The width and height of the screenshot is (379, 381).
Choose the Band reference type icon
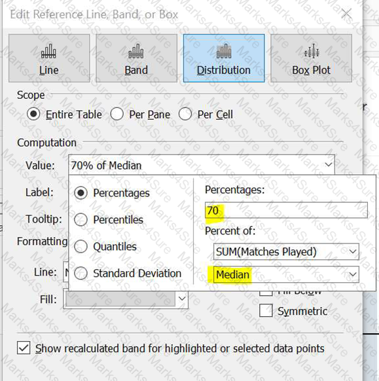136,51
